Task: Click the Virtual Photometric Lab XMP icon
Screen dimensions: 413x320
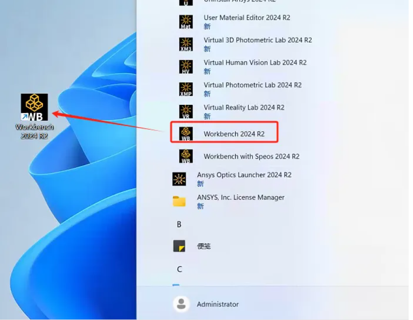Action: click(186, 89)
